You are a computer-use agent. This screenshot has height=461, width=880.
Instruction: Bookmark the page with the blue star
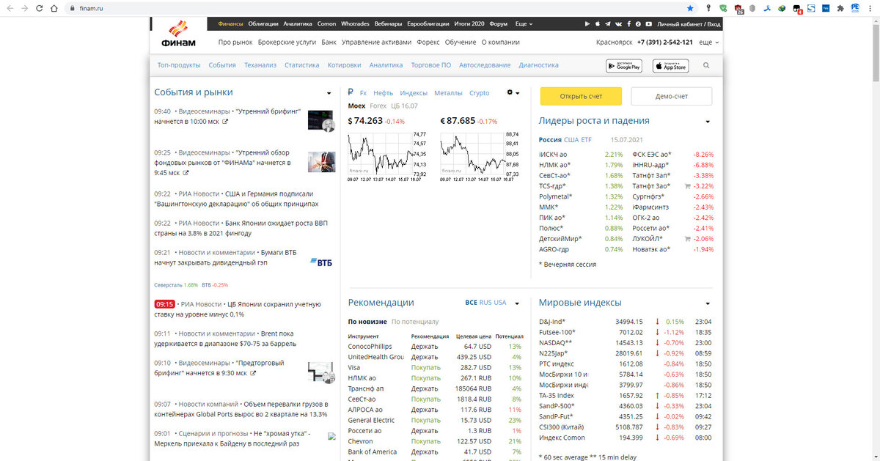690,8
